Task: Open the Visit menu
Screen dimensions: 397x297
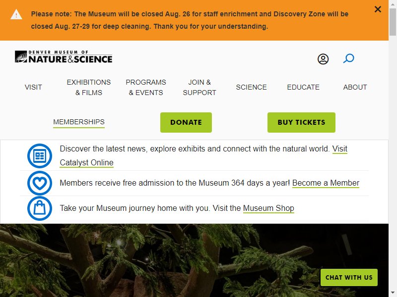Action: click(x=33, y=87)
